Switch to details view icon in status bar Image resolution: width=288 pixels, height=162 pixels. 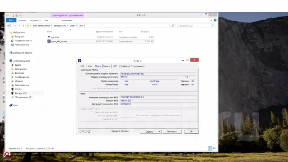pyautogui.click(x=210, y=148)
